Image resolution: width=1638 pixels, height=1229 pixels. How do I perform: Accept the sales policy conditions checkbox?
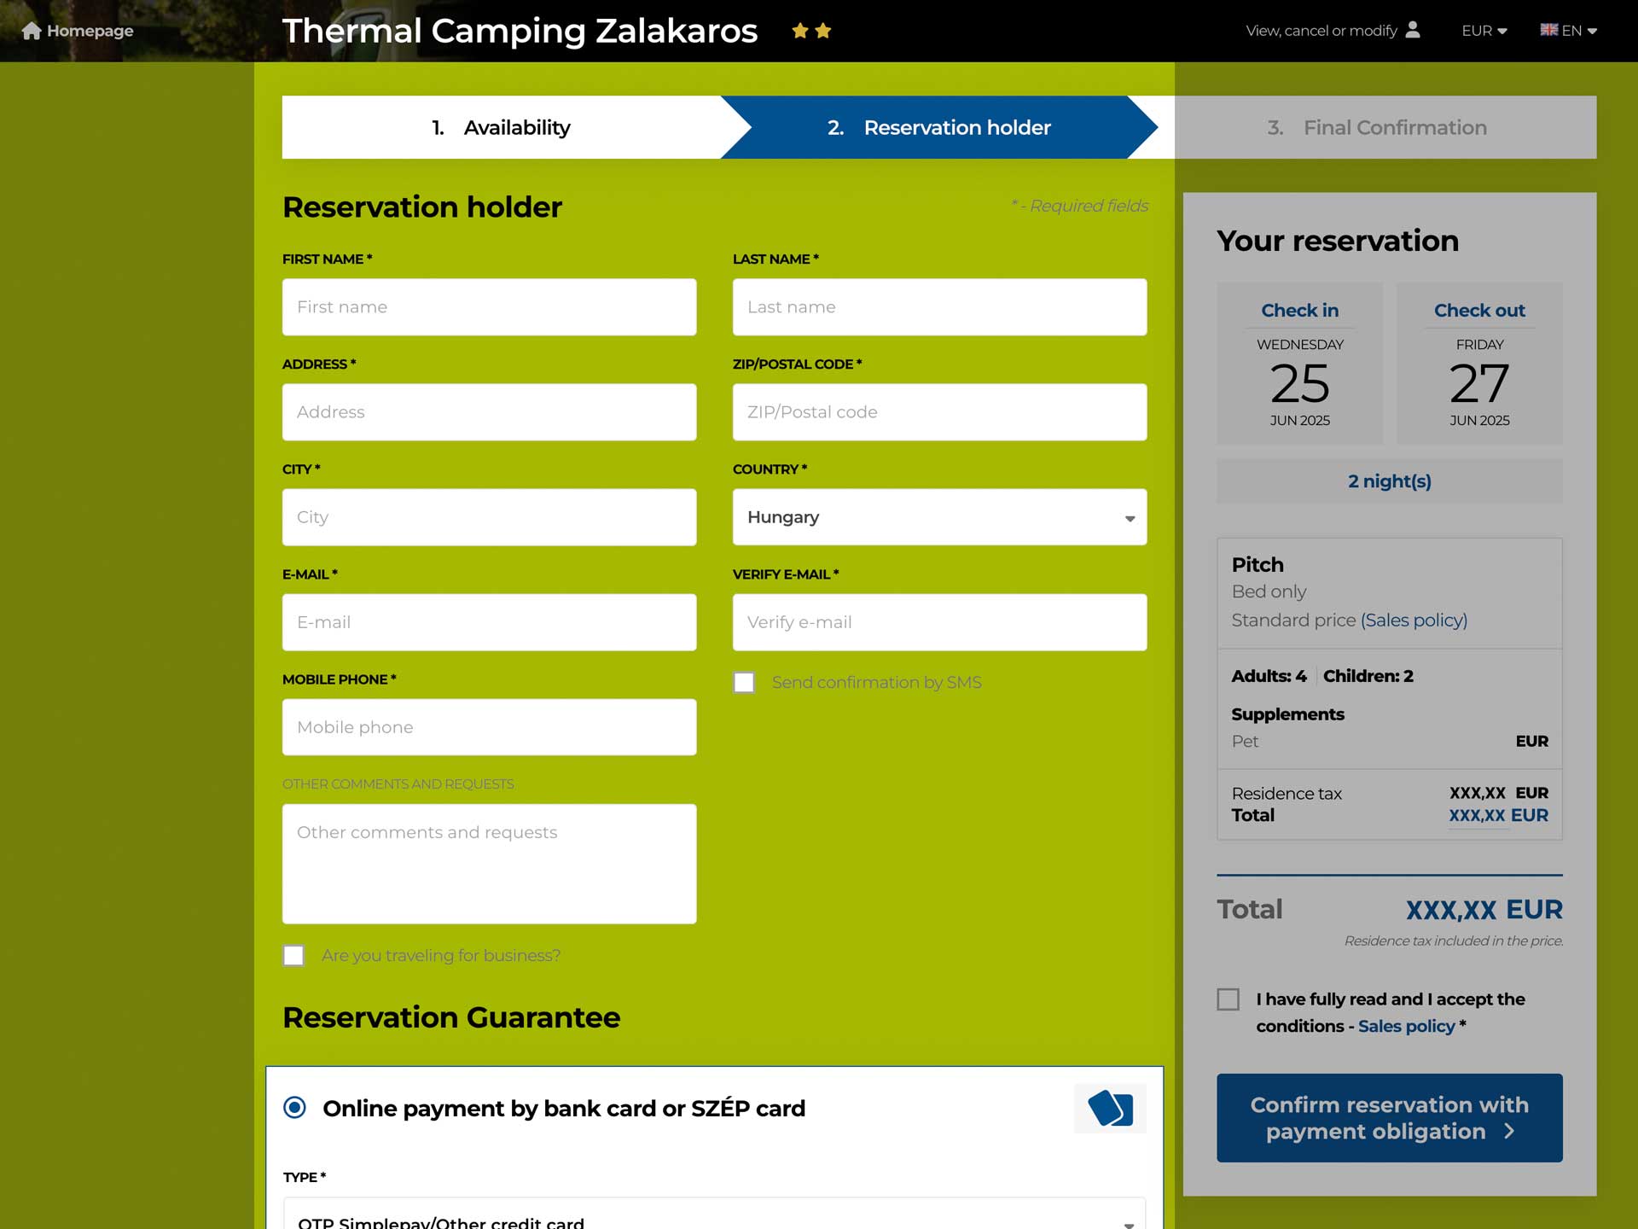[1228, 999]
